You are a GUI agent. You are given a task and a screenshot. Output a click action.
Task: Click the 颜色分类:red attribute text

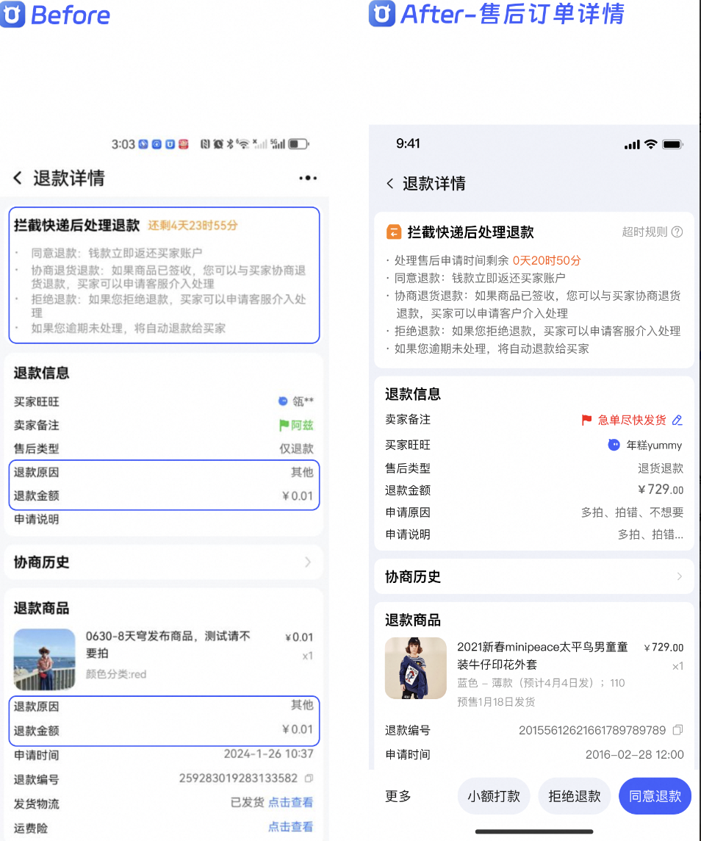[x=116, y=674]
